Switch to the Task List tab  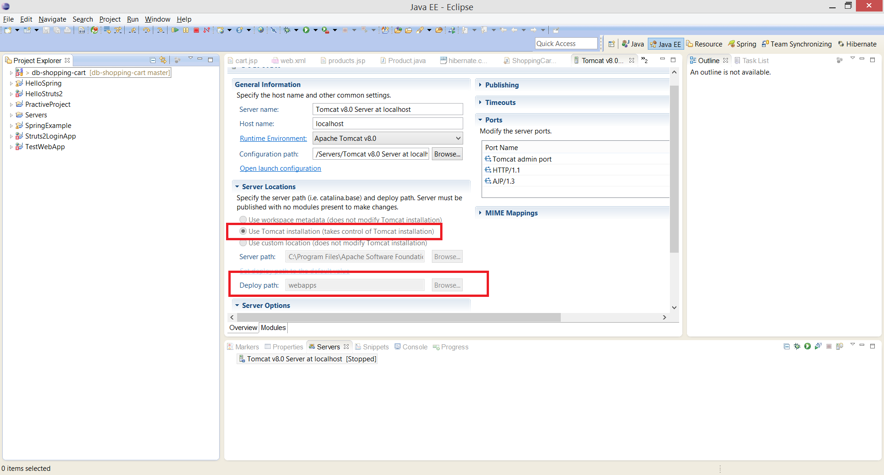coord(751,60)
